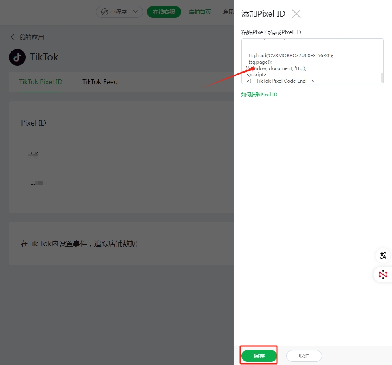Click the translate floating icon
This screenshot has height=365, width=392.
pos(383,256)
